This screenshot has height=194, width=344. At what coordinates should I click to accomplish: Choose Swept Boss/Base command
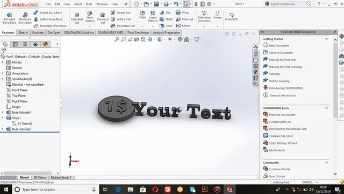48,13
